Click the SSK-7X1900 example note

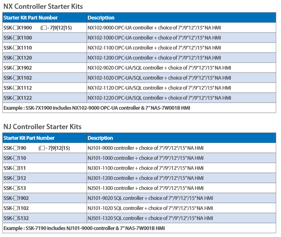pos(97,108)
